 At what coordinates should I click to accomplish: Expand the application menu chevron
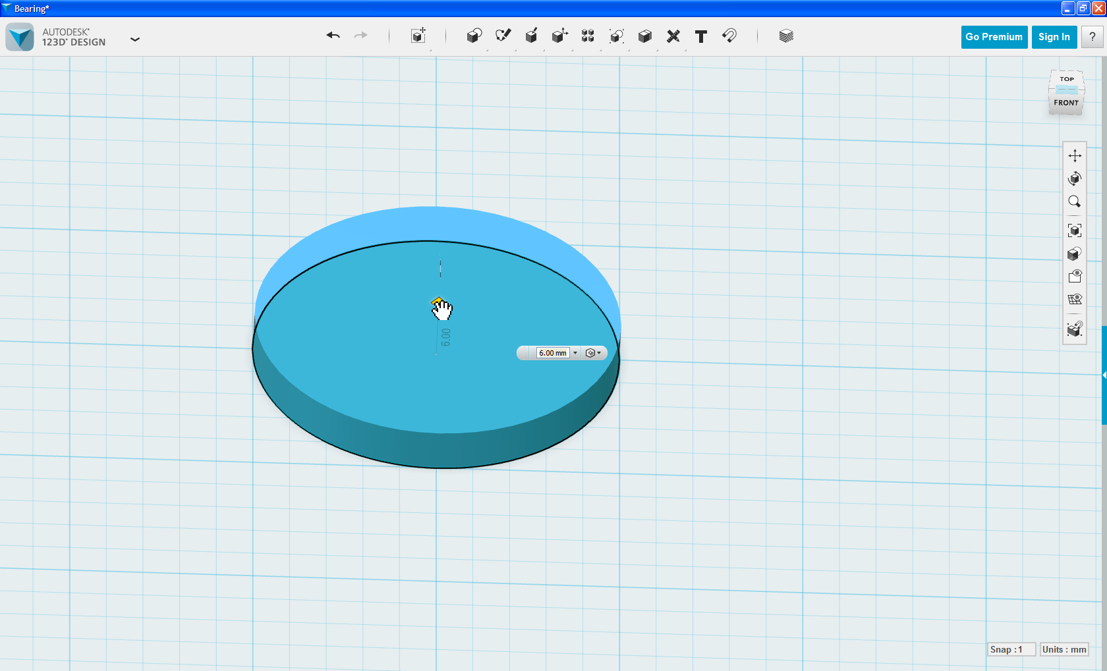click(135, 40)
